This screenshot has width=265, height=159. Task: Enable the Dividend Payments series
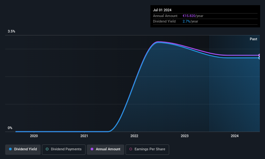pyautogui.click(x=64, y=149)
